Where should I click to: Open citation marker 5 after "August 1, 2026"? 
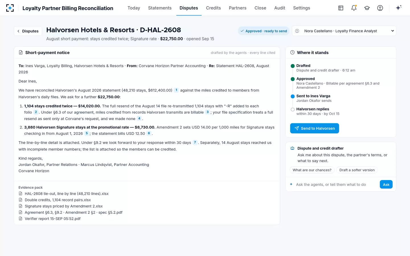click(x=87, y=133)
